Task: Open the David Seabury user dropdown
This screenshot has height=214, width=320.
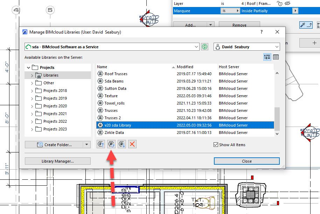Action: (277, 47)
